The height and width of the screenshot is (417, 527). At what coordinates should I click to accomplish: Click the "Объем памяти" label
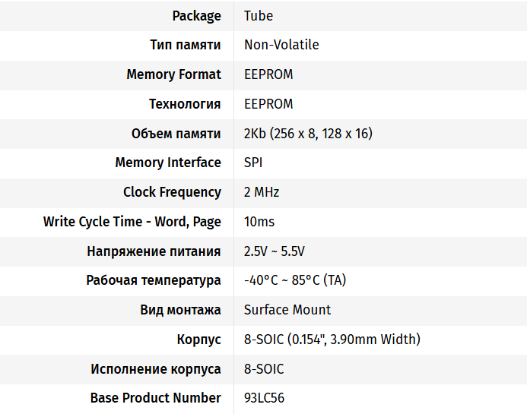pyautogui.click(x=176, y=134)
